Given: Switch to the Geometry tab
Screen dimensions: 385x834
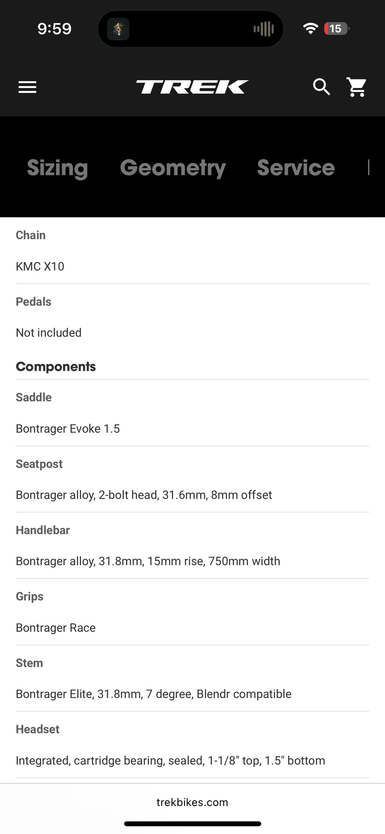Looking at the screenshot, I should 173,167.
